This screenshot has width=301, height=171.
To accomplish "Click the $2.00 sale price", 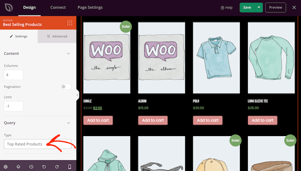I will tap(97, 108).
